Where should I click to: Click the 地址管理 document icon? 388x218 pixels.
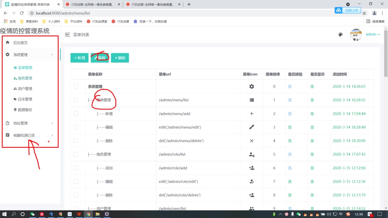tap(8, 123)
